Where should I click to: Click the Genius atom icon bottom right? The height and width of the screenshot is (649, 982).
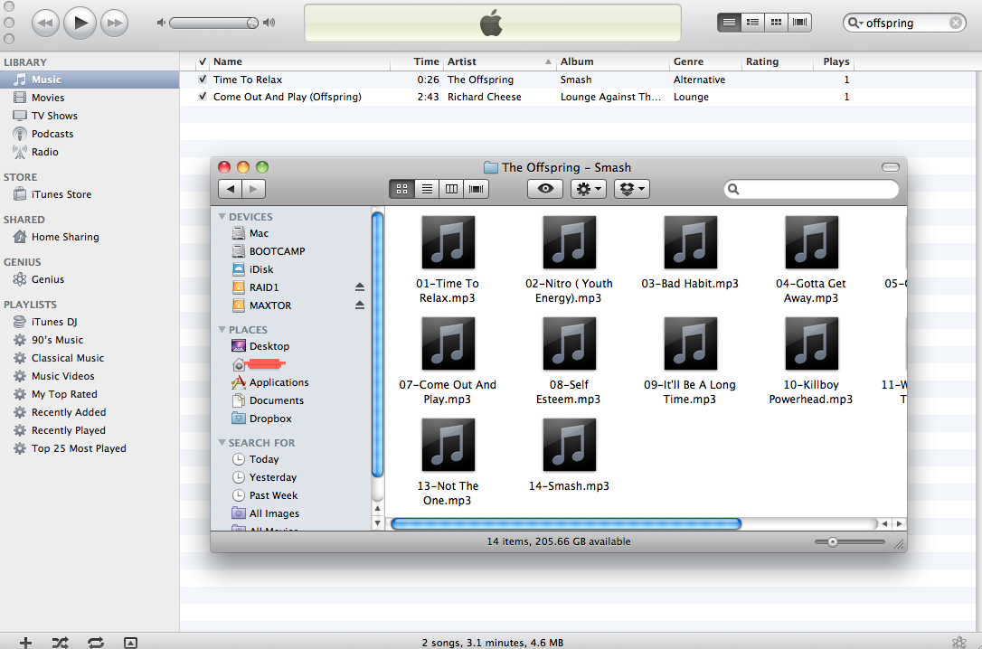pos(958,642)
